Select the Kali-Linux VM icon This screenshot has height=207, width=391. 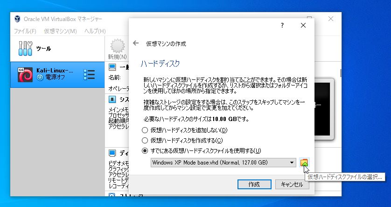pos(25,75)
